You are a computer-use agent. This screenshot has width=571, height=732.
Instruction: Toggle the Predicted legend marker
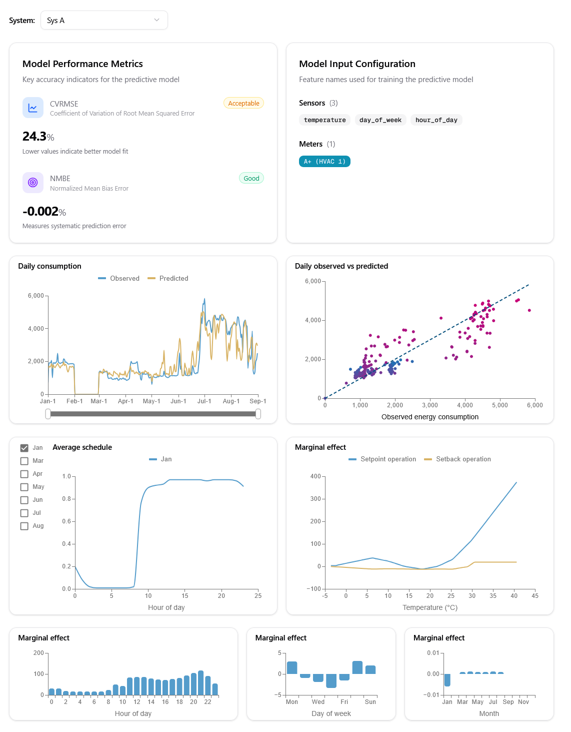coord(151,279)
